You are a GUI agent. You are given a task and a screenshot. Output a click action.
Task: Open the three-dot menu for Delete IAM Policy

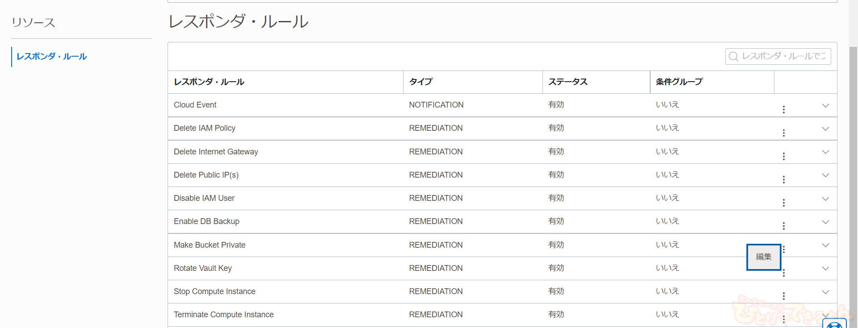783,133
